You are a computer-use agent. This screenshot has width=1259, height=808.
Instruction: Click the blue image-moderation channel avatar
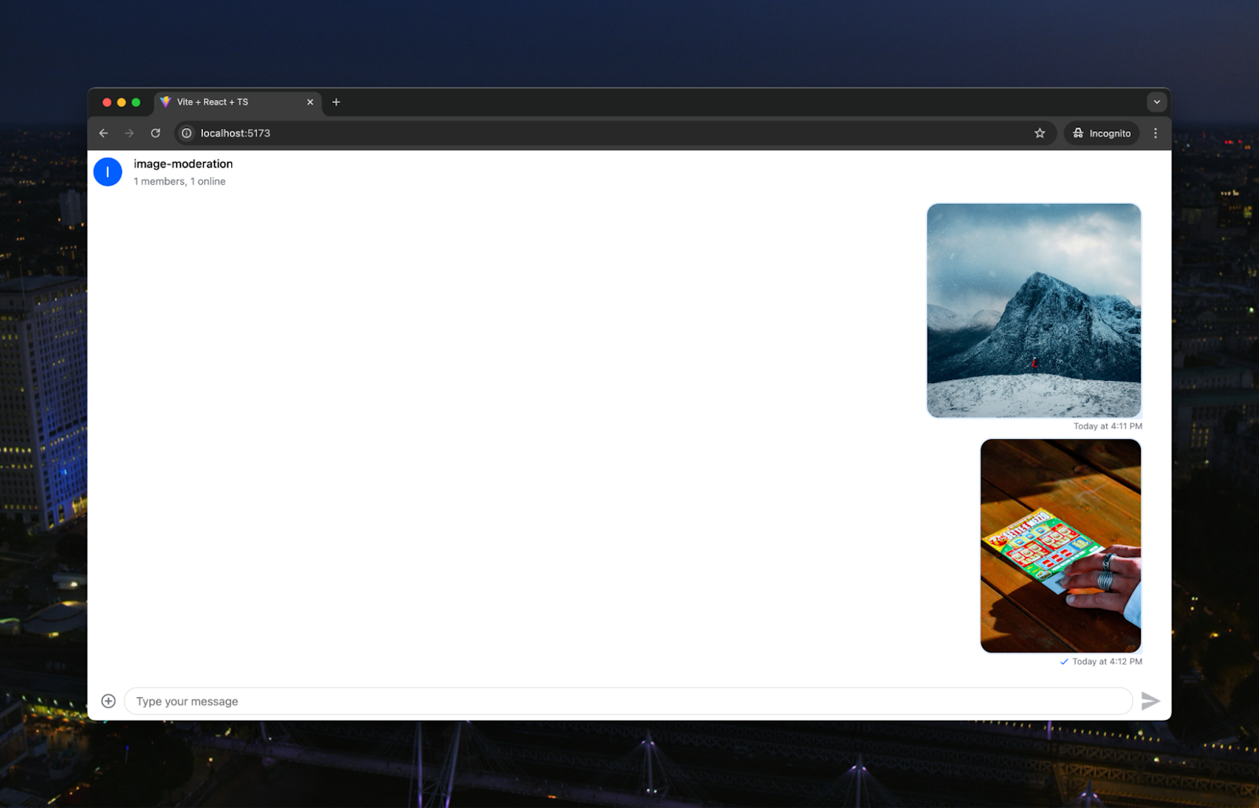click(108, 172)
